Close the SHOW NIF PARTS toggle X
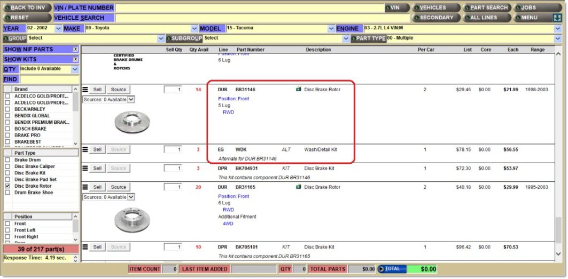The height and width of the screenshot is (279, 568). coord(75,49)
